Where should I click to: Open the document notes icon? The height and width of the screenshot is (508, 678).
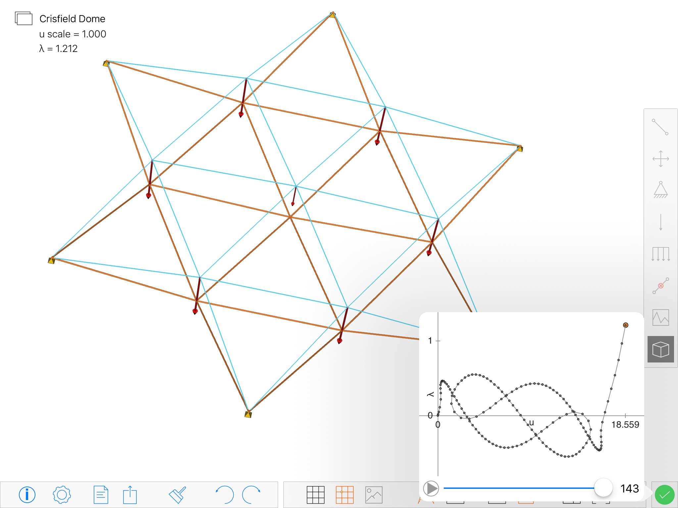tap(101, 495)
